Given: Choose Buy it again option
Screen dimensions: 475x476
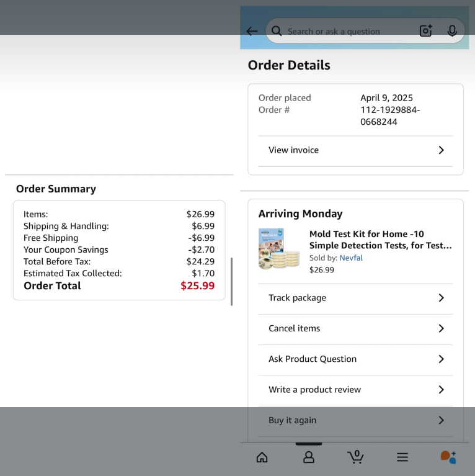Looking at the screenshot, I should pos(293,420).
